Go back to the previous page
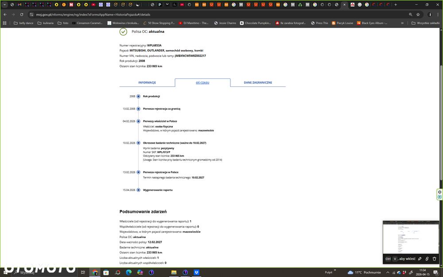Screen dimensions: 443x277 5,15
